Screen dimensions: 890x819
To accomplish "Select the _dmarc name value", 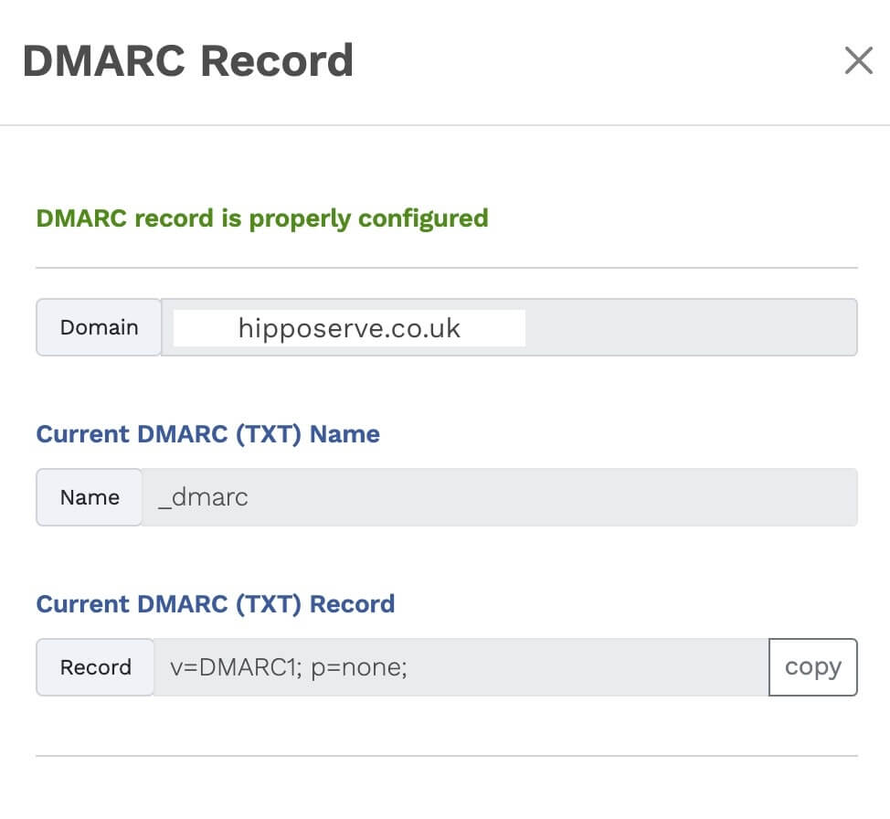I will tap(203, 497).
